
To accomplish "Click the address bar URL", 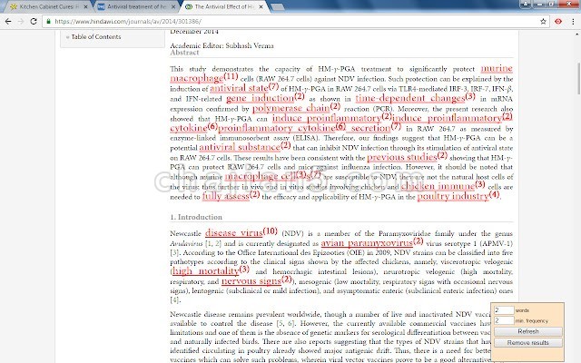I will pyautogui.click(x=128, y=22).
